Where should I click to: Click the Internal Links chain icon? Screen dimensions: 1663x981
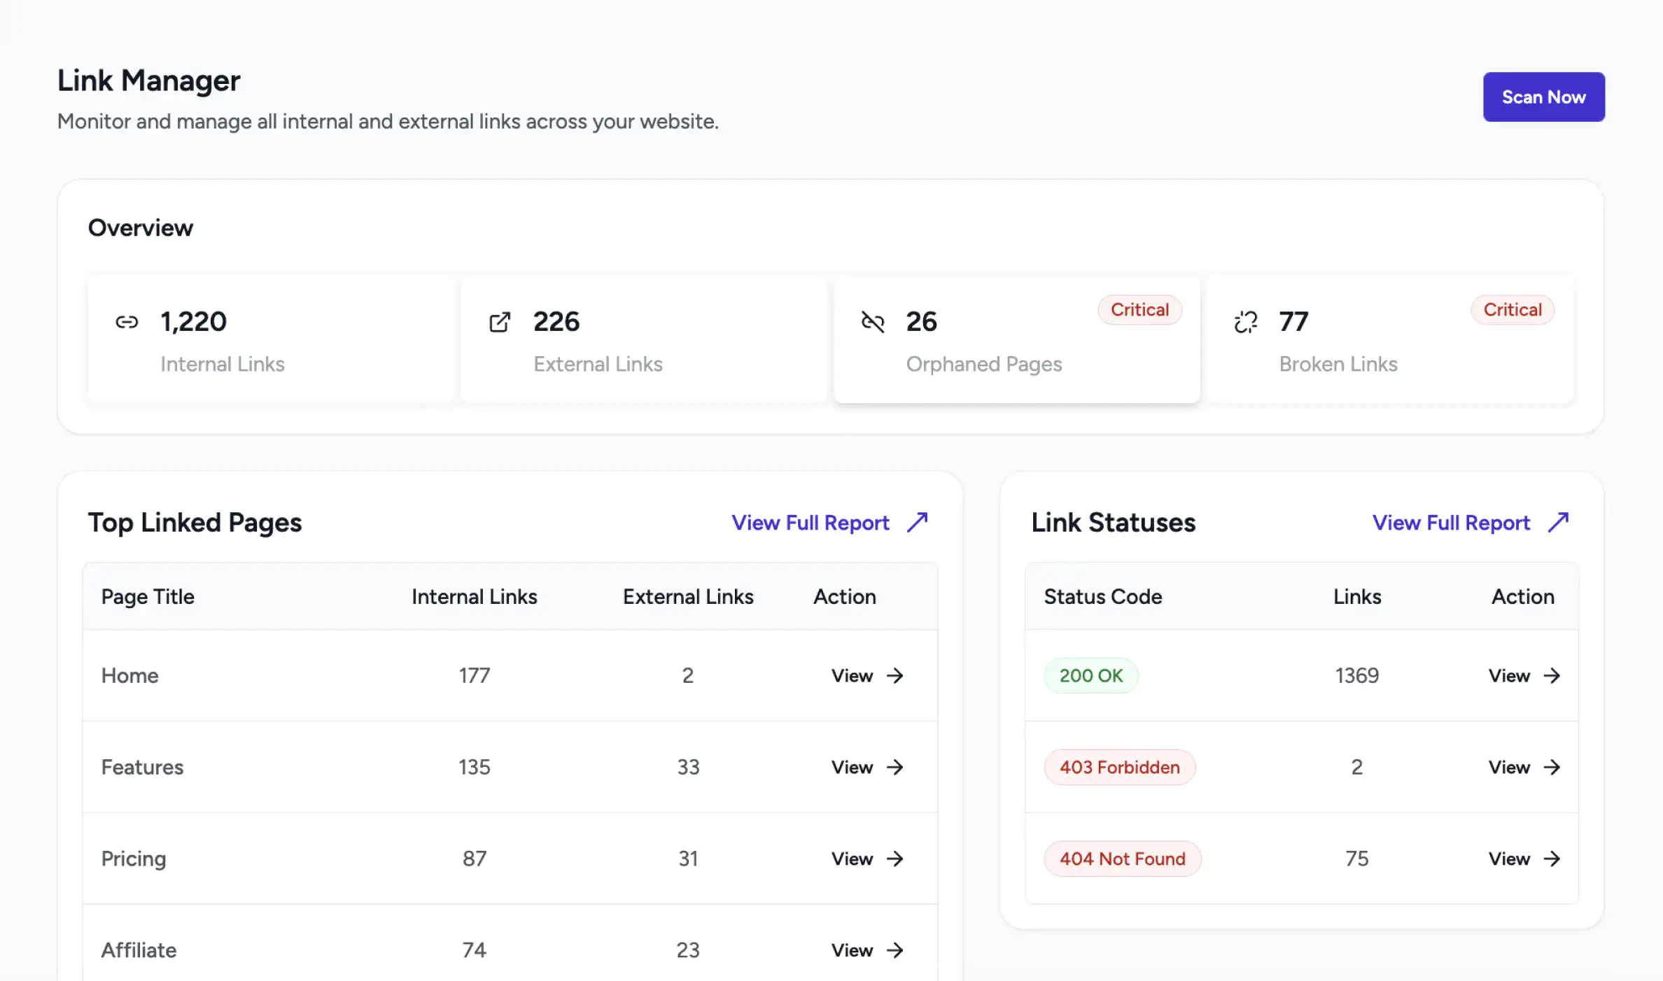point(127,322)
